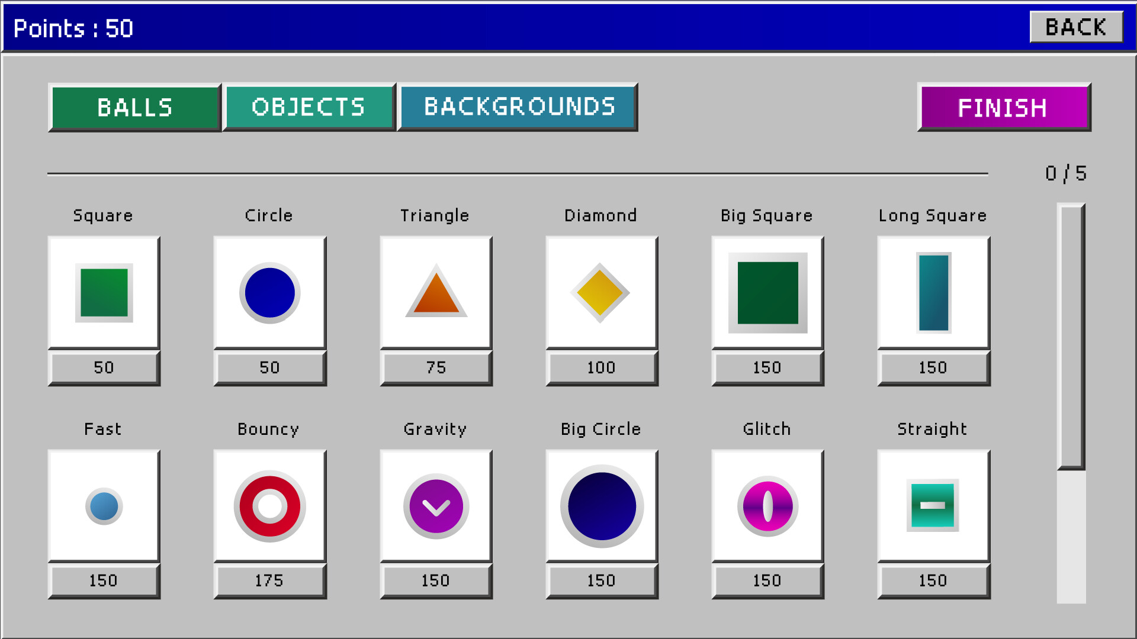
Task: Select the Big Square ball
Action: [x=767, y=292]
